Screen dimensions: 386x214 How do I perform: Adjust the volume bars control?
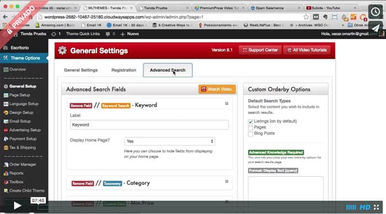(351, 207)
